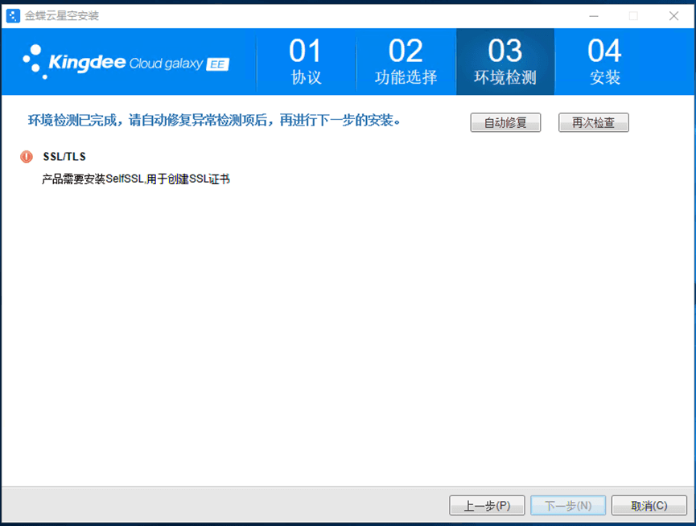The height and width of the screenshot is (526, 696).
Task: Select step 01 协议 tab
Action: point(306,62)
